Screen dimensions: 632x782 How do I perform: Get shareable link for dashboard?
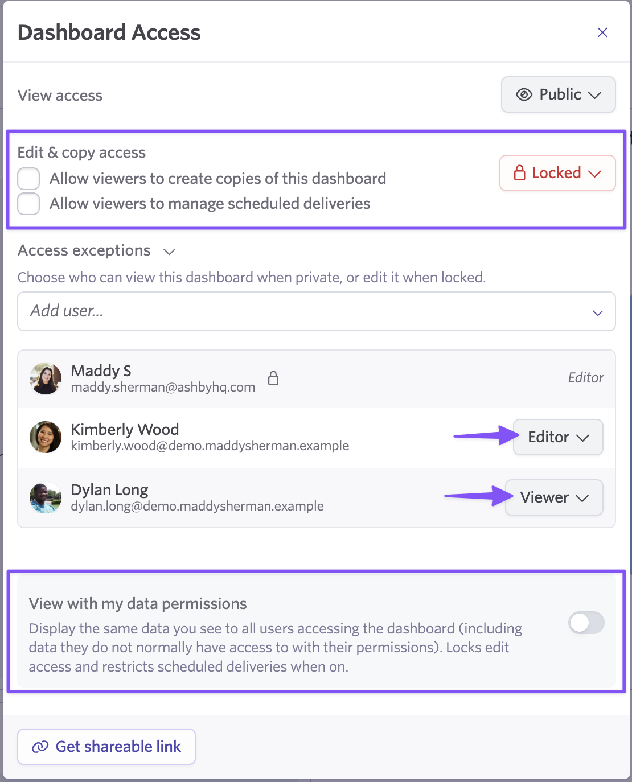[x=106, y=747]
